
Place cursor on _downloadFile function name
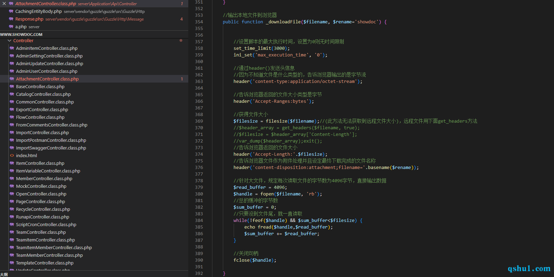tap(283, 22)
